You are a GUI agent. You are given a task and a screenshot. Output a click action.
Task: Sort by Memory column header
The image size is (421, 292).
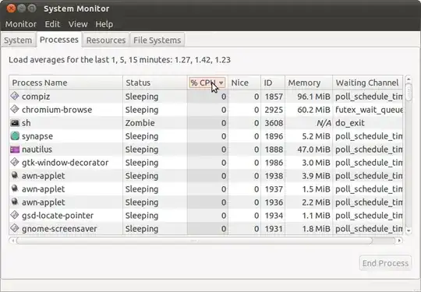(309, 83)
